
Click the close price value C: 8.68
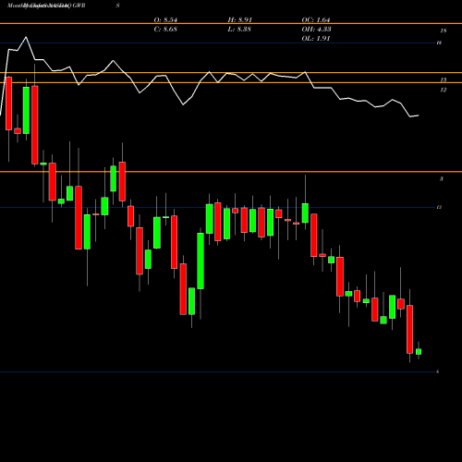[x=165, y=30]
